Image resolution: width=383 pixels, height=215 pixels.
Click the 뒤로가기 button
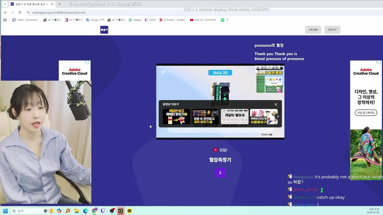[x=332, y=30]
